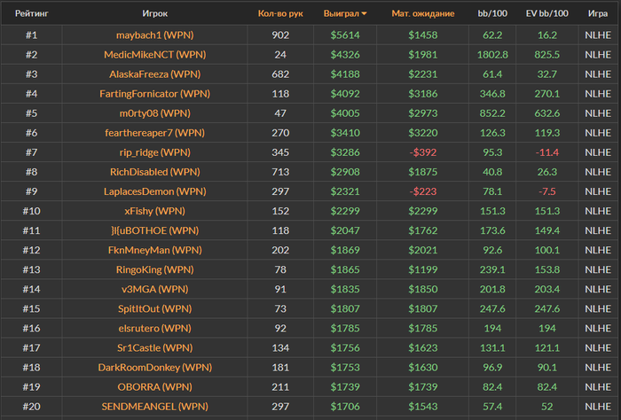Select the -$392 expectation value
Screen dimensions: 621x420
point(423,152)
